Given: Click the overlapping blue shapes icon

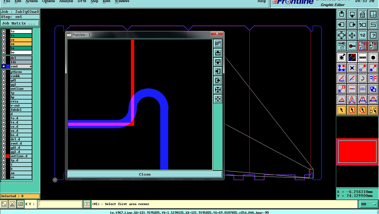Looking at the screenshot, I should point(373,89).
